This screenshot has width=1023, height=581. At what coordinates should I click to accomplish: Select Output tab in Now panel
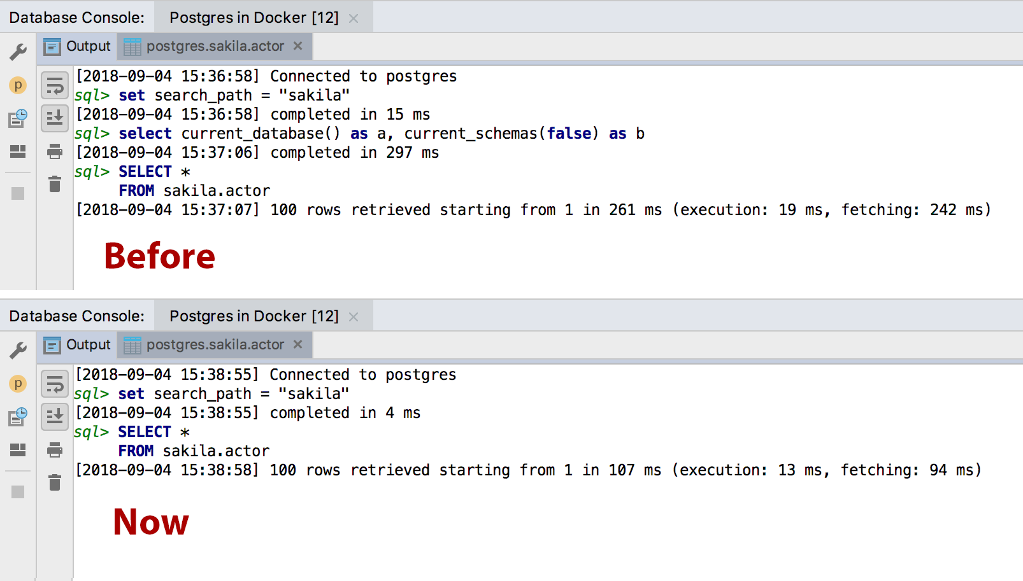coord(77,345)
